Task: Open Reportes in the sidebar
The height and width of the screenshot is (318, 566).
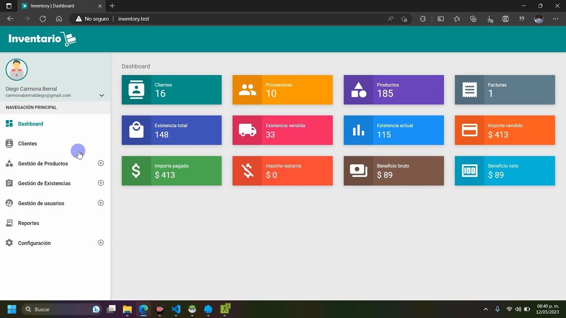Action: [x=28, y=223]
